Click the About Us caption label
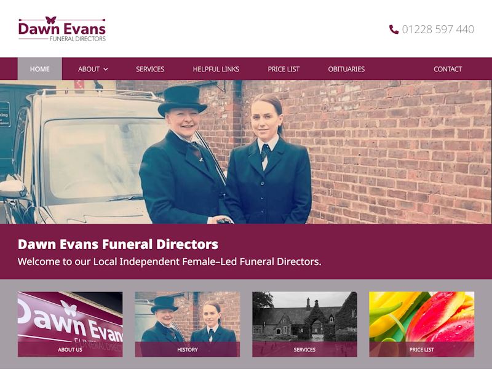 (x=70, y=349)
